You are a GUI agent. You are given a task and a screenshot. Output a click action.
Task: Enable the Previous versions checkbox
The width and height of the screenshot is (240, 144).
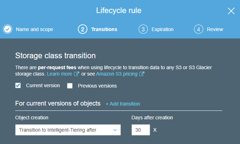click(70, 86)
